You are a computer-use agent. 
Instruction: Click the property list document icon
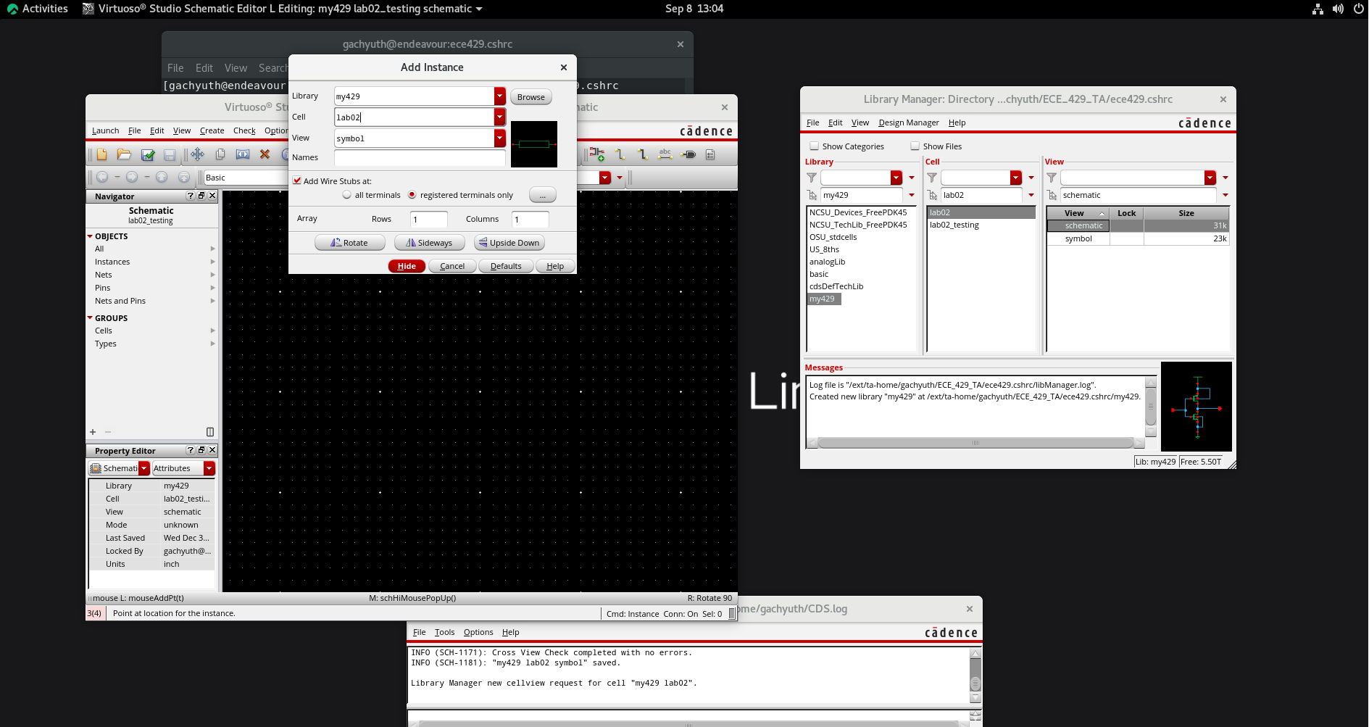[710, 154]
